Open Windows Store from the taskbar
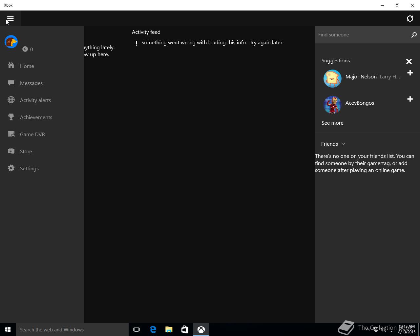Viewport: 420px width, 336px height. coord(185,329)
